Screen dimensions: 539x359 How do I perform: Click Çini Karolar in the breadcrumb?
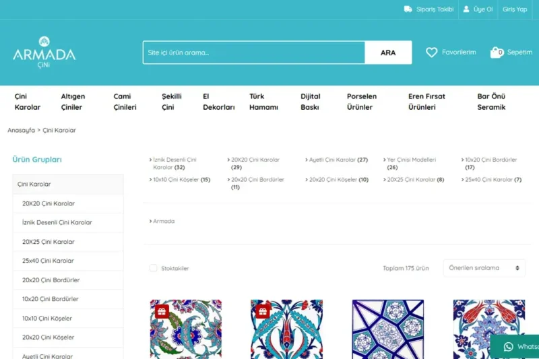(x=59, y=130)
